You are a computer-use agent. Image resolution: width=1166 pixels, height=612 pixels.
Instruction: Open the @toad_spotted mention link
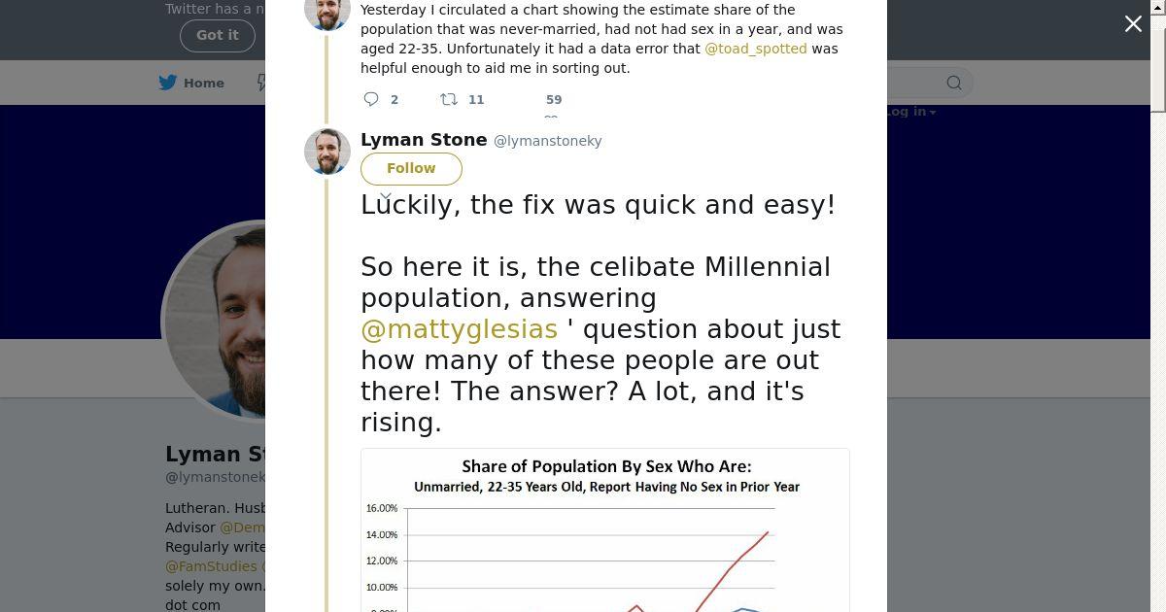pos(755,49)
